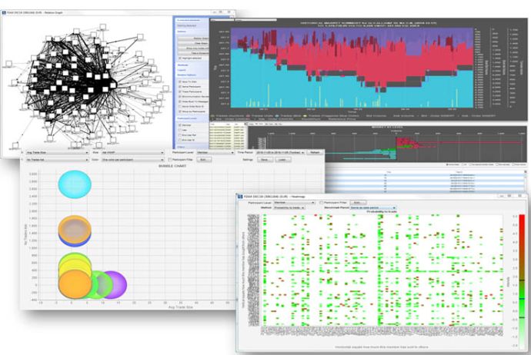Image resolution: width=531 pixels, height=355 pixels.
Task: Click Refresh button in bubble chart
Action: (315, 153)
